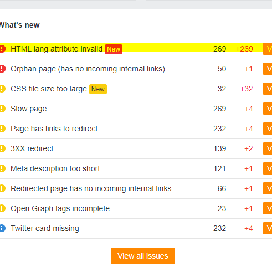Click blue info icon beside Twitter card missing
Image resolution: width=272 pixels, height=272 pixels.
(x=2, y=228)
